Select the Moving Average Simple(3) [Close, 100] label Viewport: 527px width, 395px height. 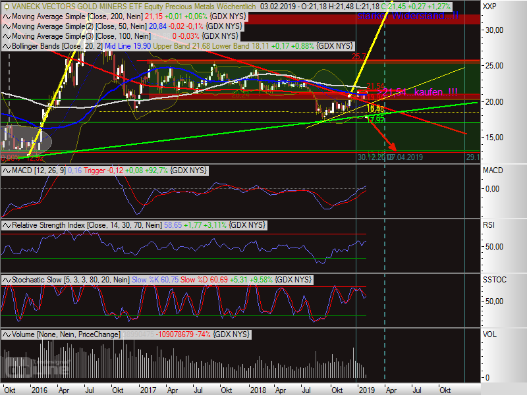[81, 36]
